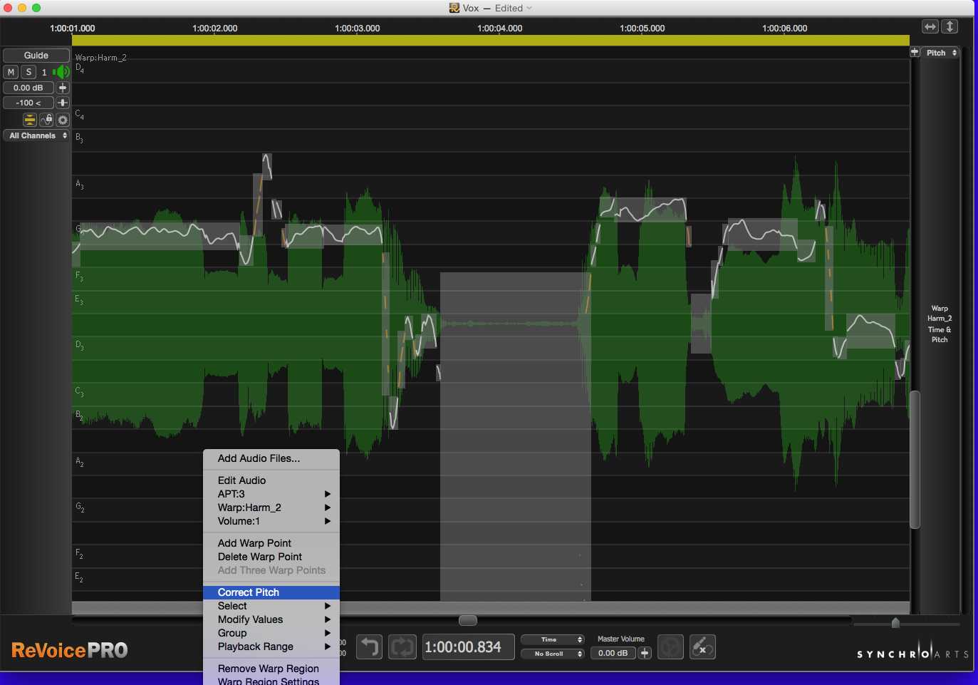Click the Warp:Harm_2 track label text
The image size is (978, 685).
[100, 58]
